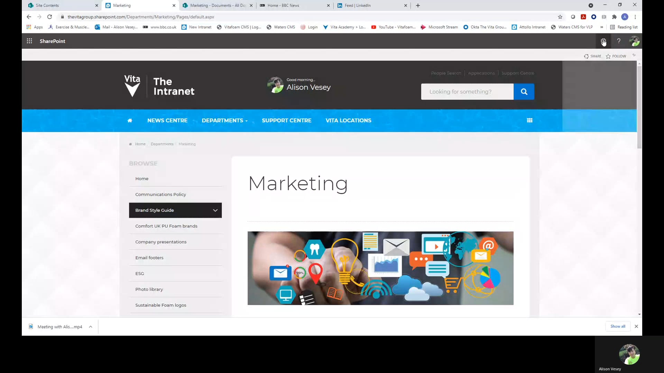Click the blue search magnifier button

pyautogui.click(x=524, y=92)
